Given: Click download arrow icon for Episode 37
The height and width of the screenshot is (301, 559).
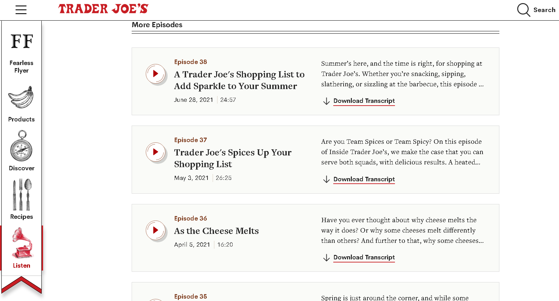Looking at the screenshot, I should [x=326, y=180].
